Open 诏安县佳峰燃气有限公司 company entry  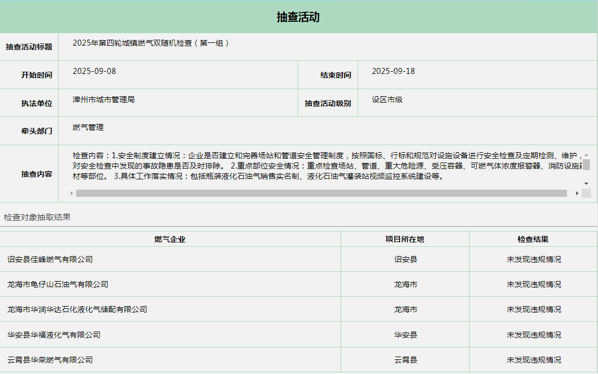point(50,259)
